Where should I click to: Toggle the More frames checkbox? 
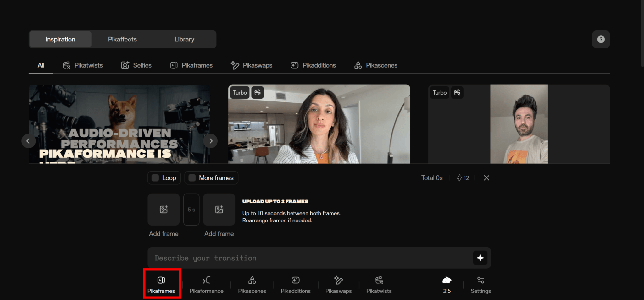[x=192, y=178]
